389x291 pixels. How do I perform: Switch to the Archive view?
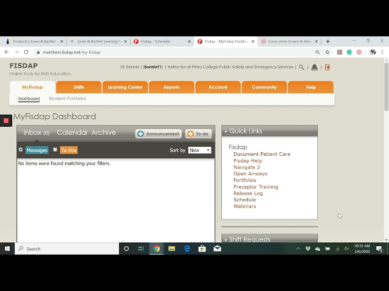(104, 132)
